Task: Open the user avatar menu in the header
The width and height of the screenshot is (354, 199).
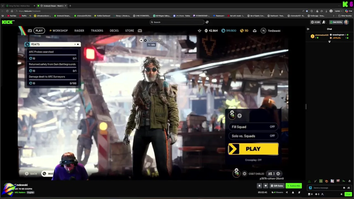Action: [x=347, y=22]
